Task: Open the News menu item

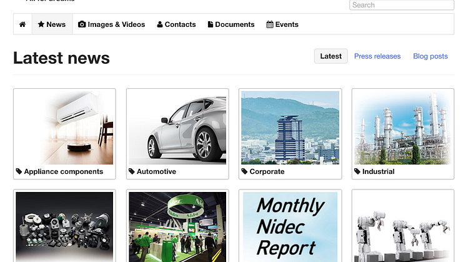Action: pyautogui.click(x=52, y=24)
